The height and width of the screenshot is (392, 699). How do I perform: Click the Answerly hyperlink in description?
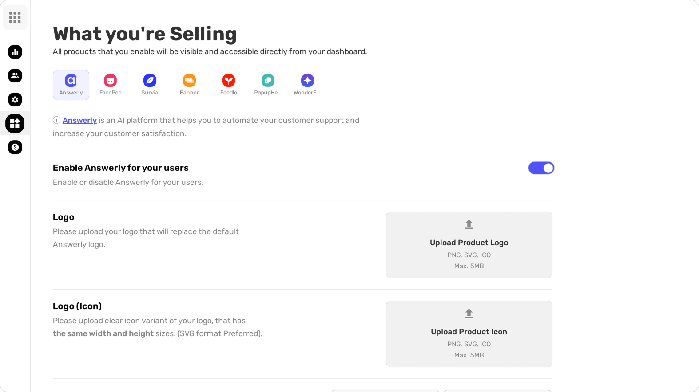coord(79,120)
